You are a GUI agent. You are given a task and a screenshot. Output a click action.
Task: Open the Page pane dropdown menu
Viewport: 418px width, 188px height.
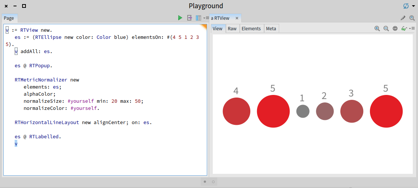[x=206, y=18]
